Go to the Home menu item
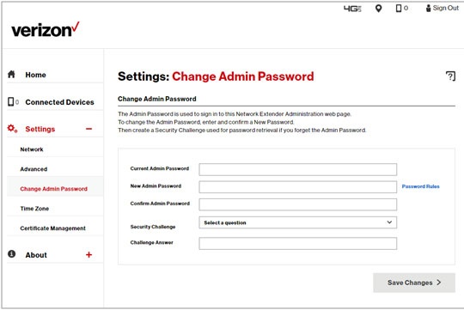This screenshot has width=464, height=310. click(x=35, y=75)
